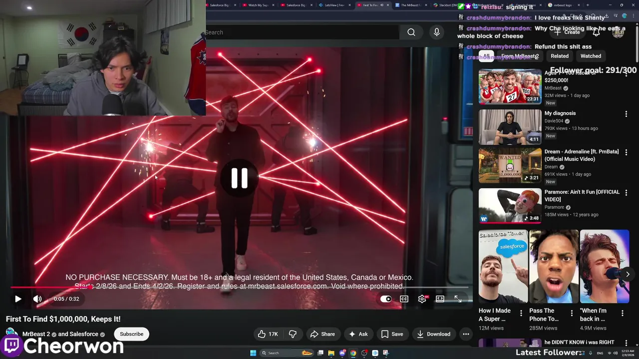Click the Download button
639x359 pixels.
click(433, 334)
